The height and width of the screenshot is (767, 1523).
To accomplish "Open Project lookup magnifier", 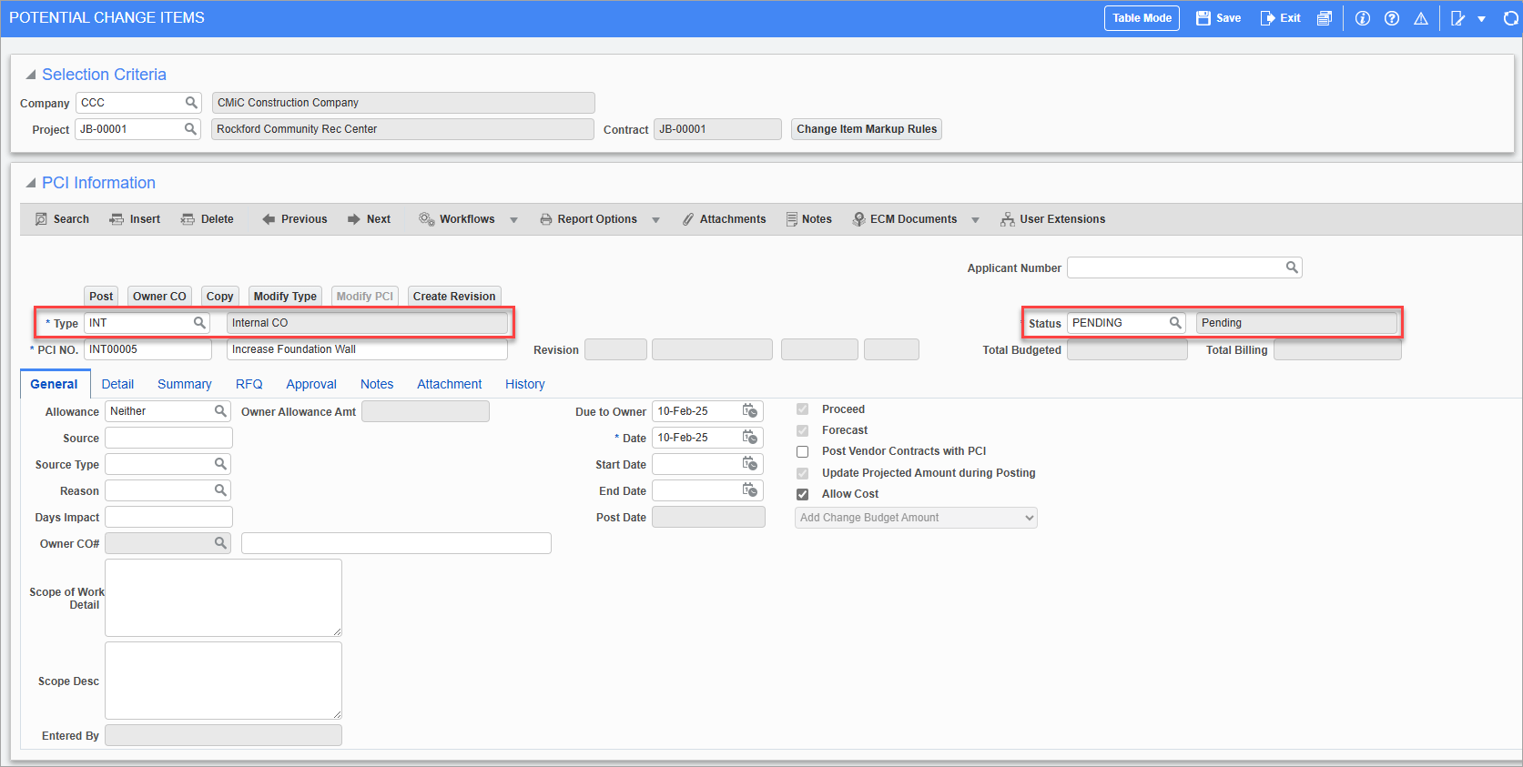I will coord(190,129).
